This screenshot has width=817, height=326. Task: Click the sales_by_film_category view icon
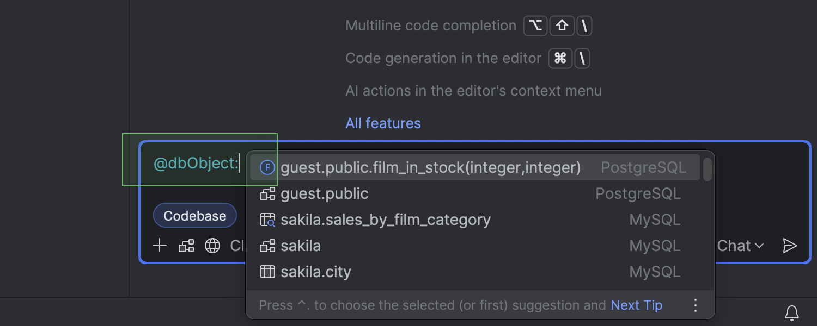click(x=267, y=220)
